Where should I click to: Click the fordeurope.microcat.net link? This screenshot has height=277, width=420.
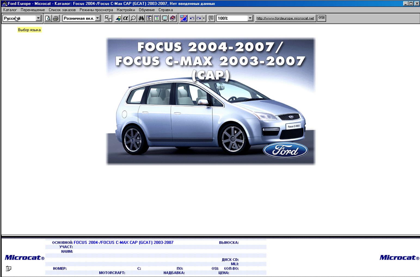(285, 18)
